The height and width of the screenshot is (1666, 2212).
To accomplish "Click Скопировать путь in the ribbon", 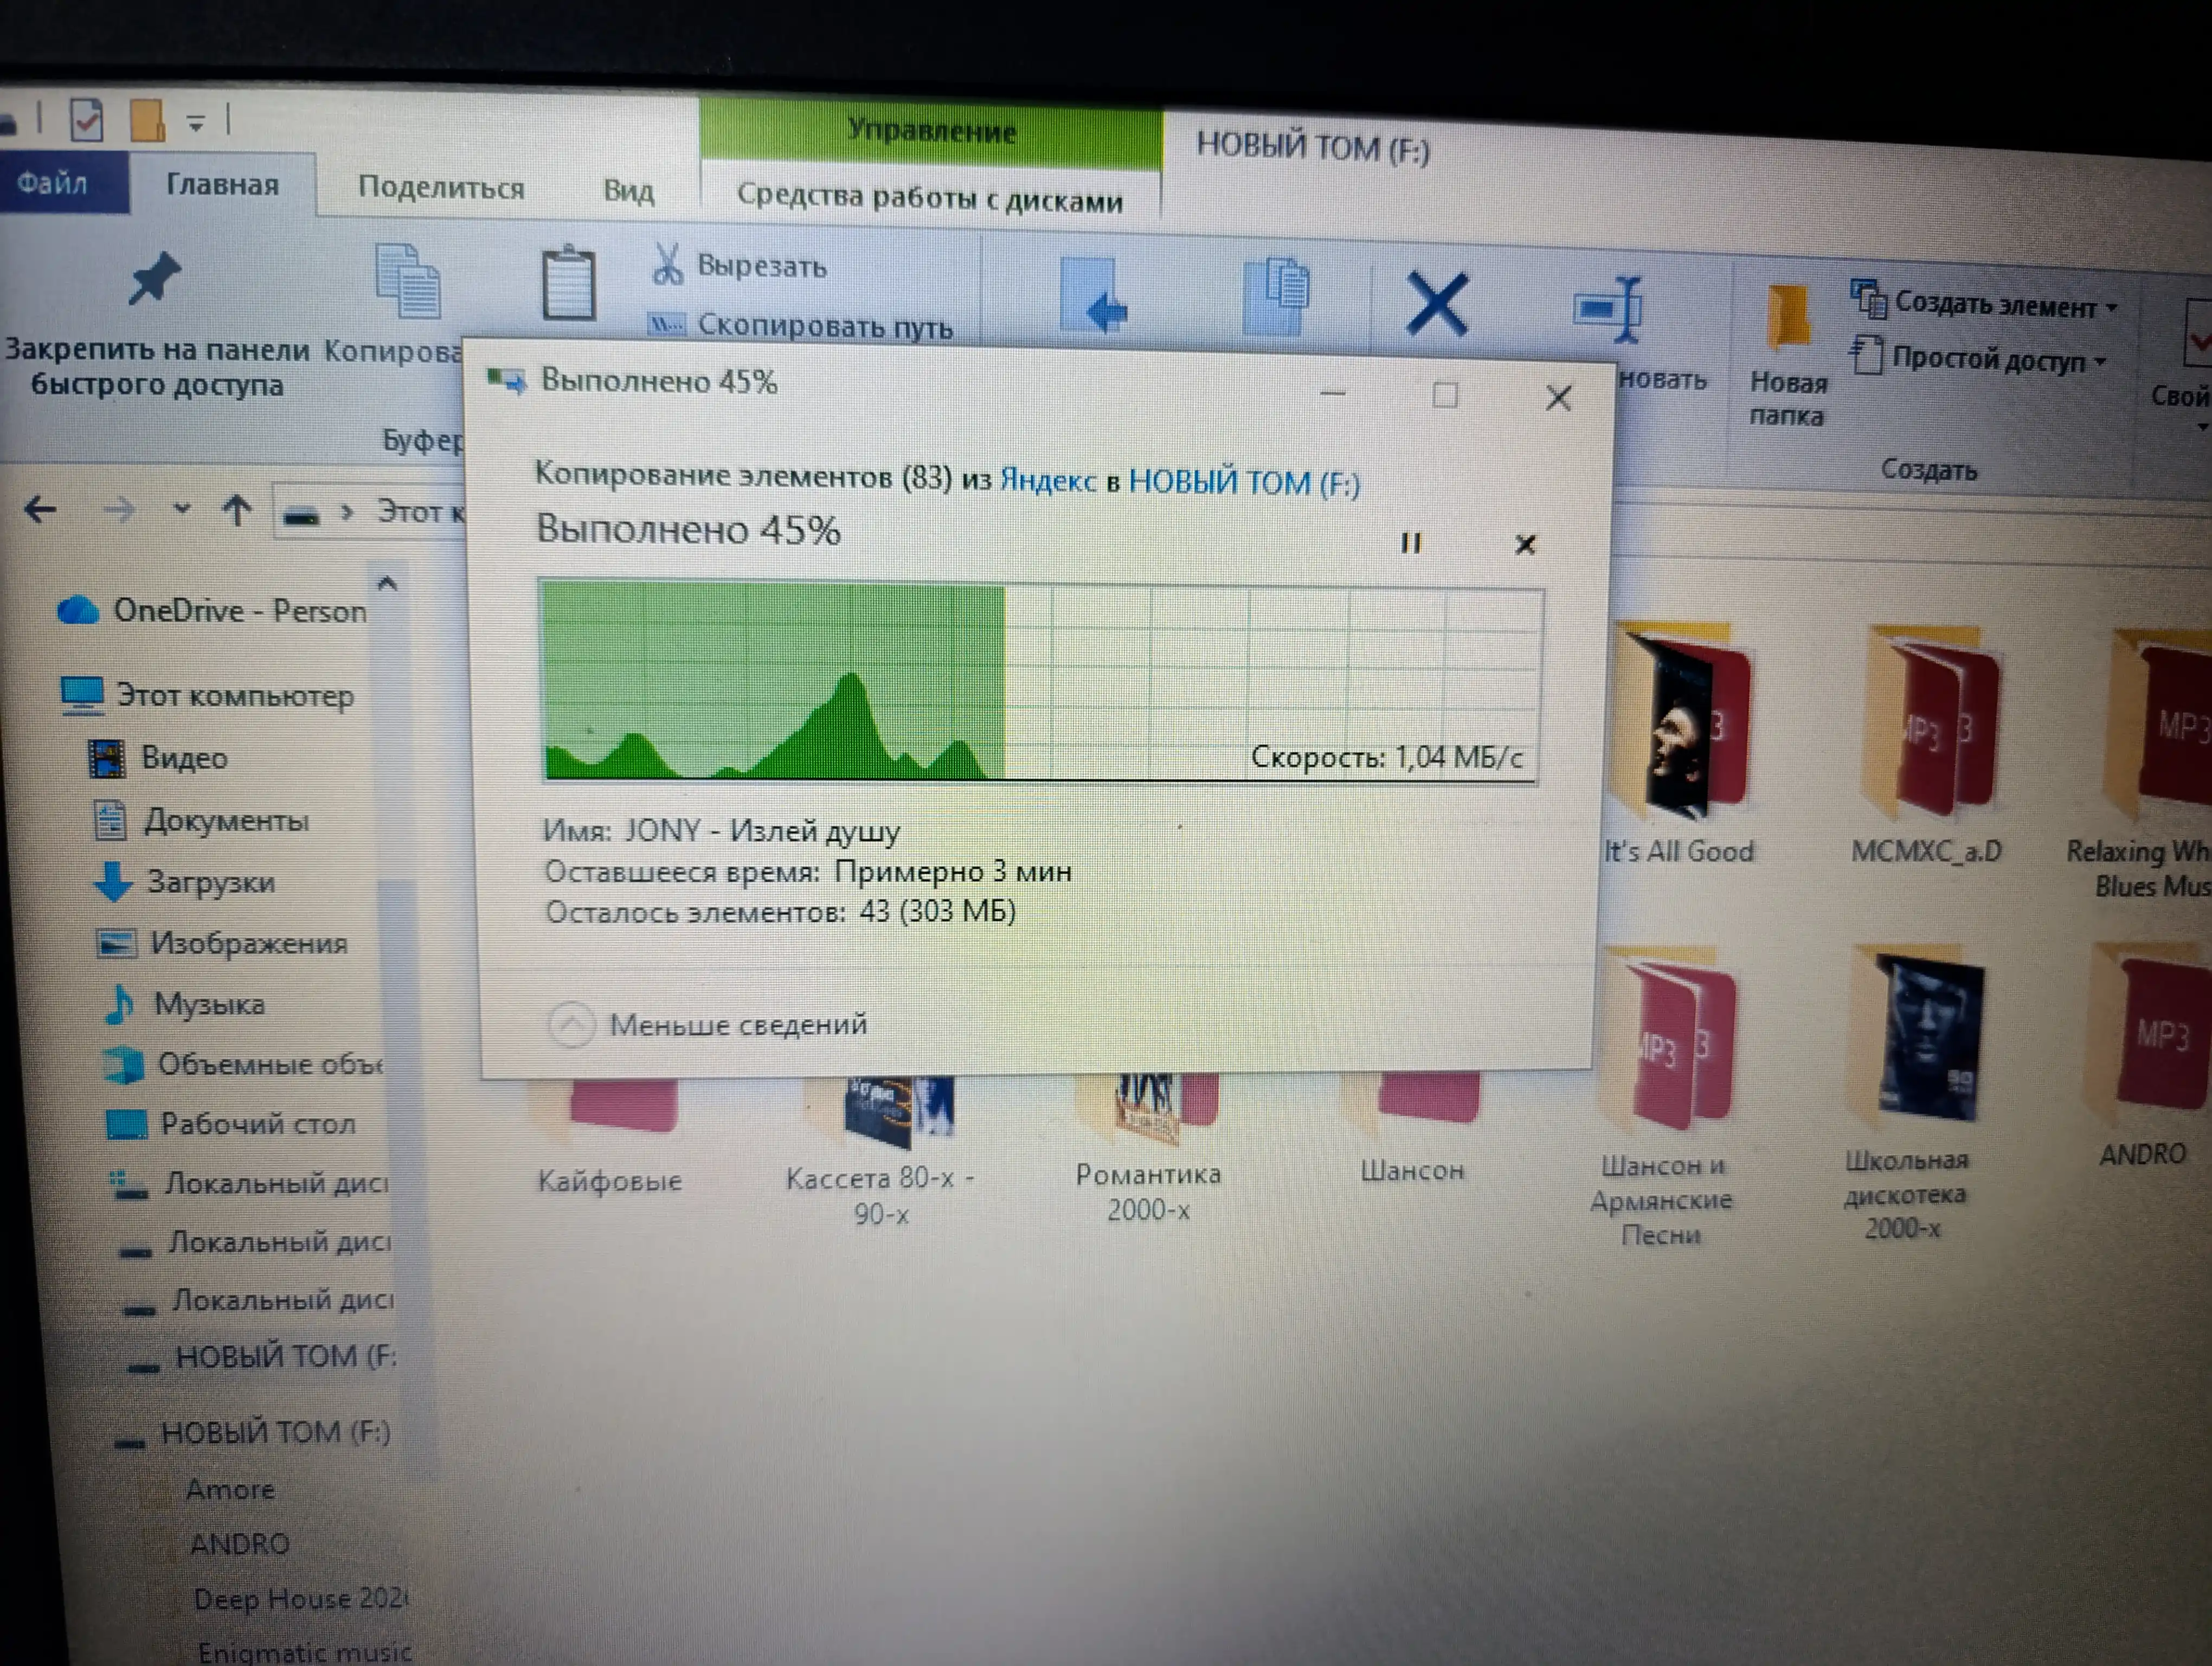I will pos(801,325).
